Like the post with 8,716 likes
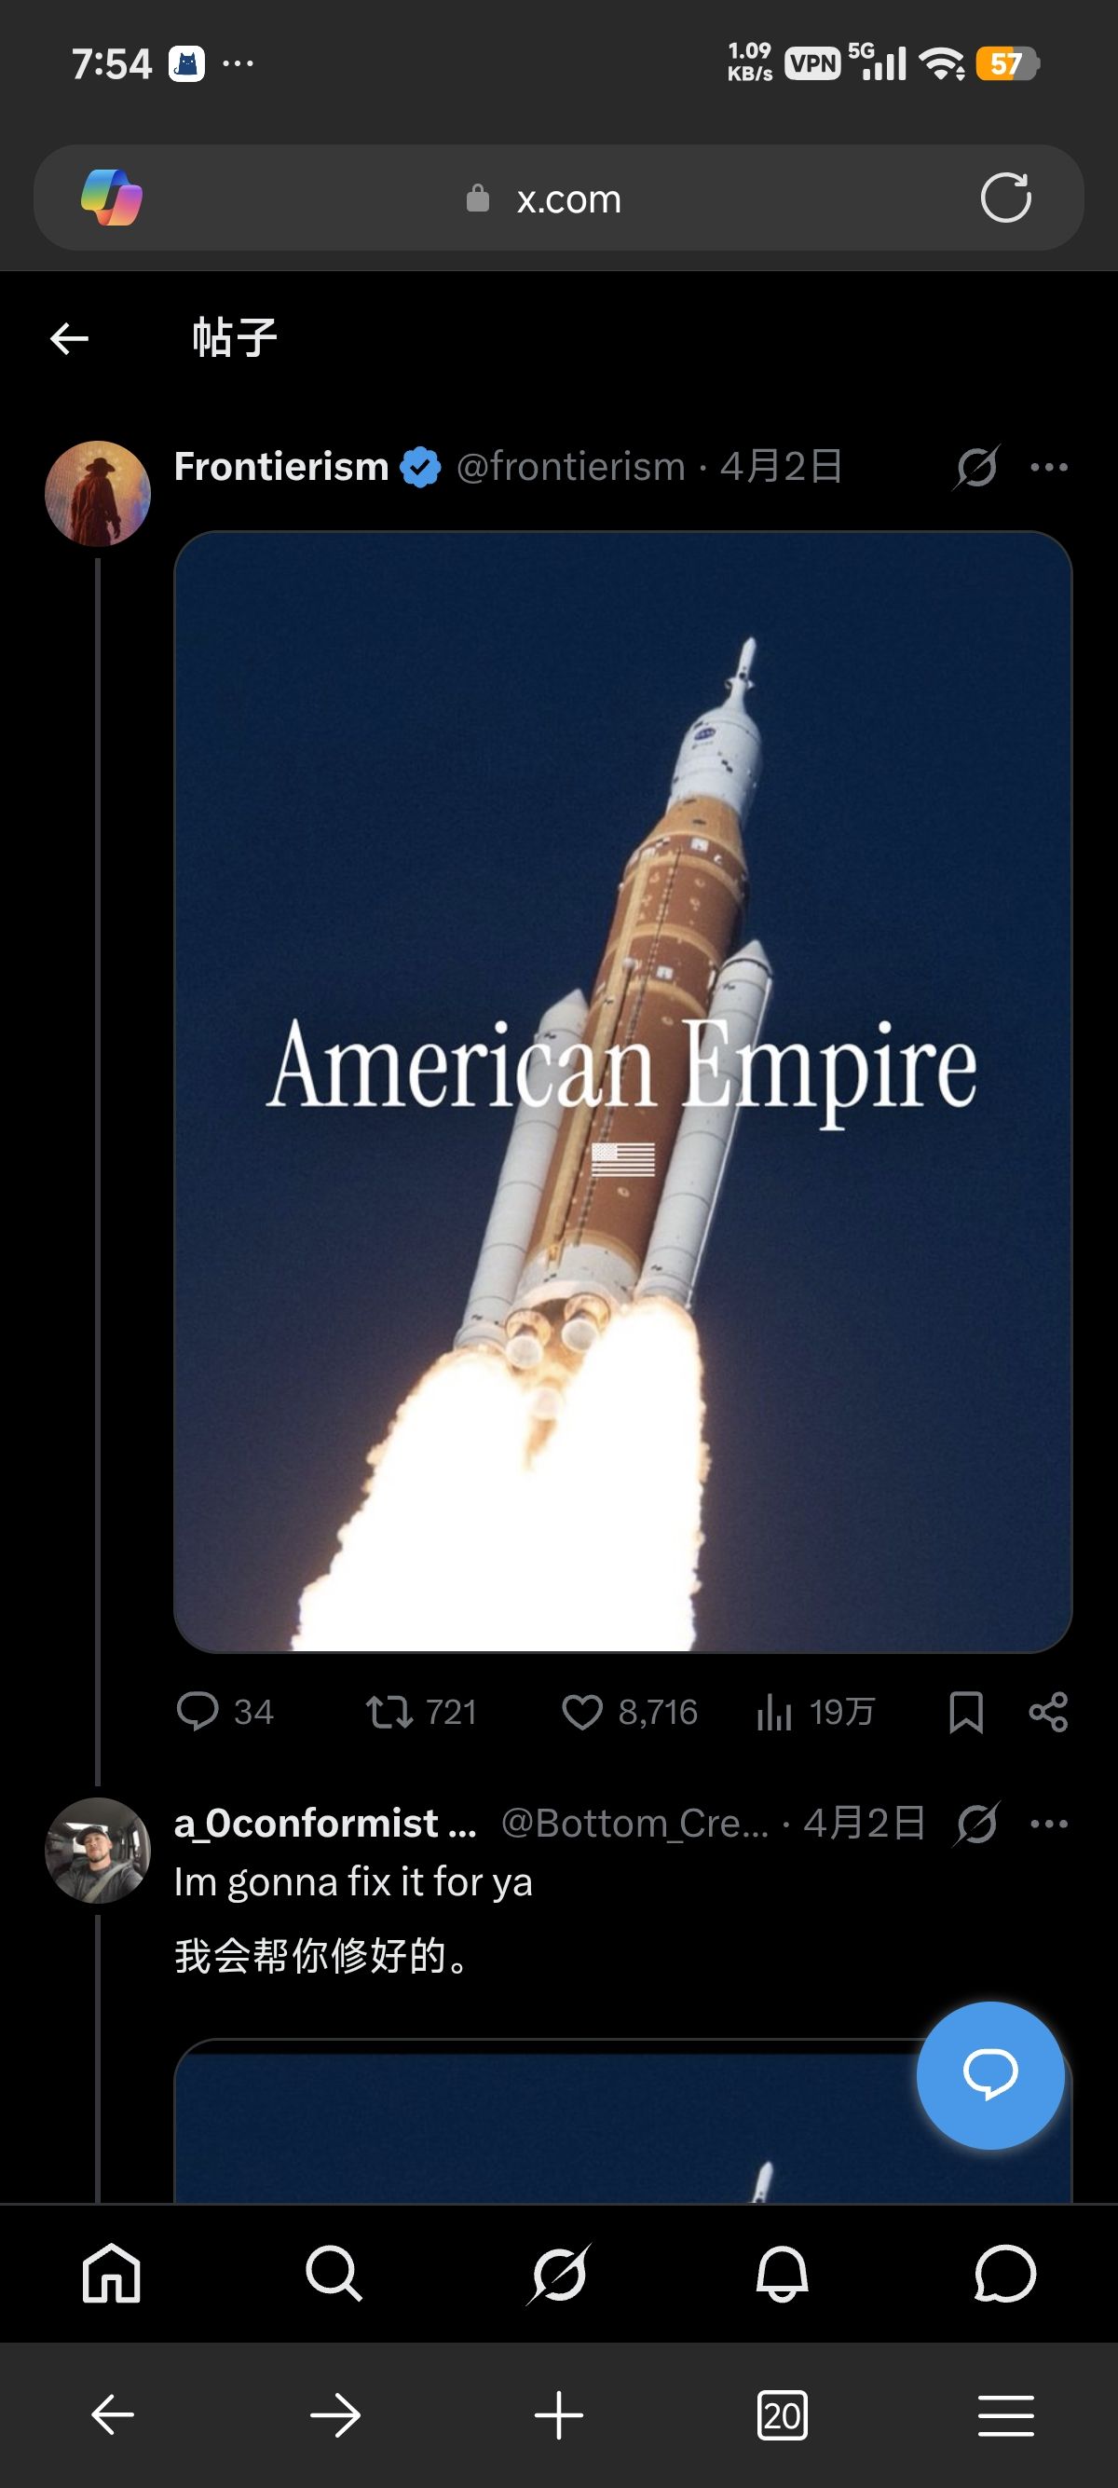The width and height of the screenshot is (1118, 2488). coord(630,1712)
